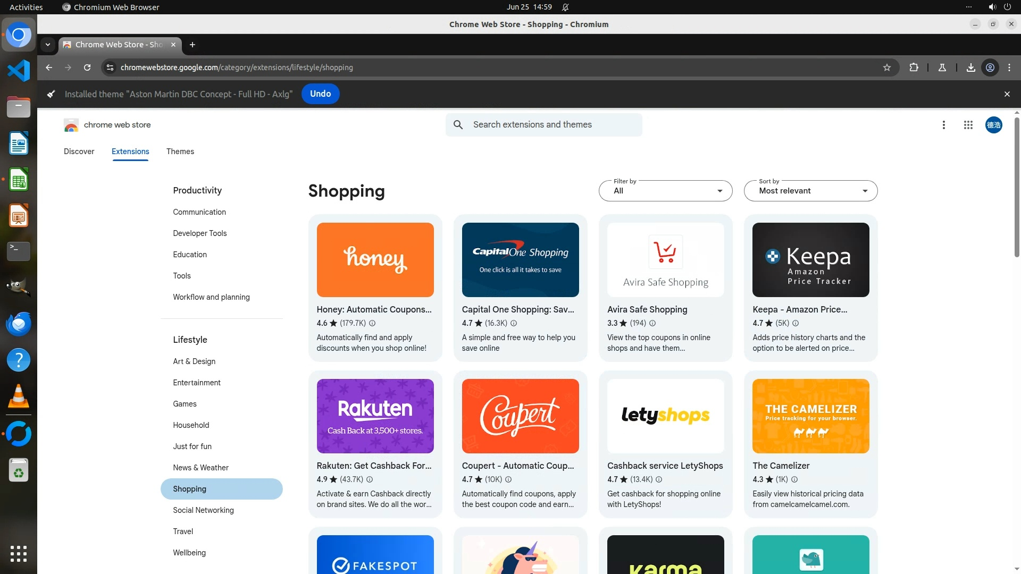
Task: Open the Sort by Most relevant dropdown
Action: click(810, 191)
